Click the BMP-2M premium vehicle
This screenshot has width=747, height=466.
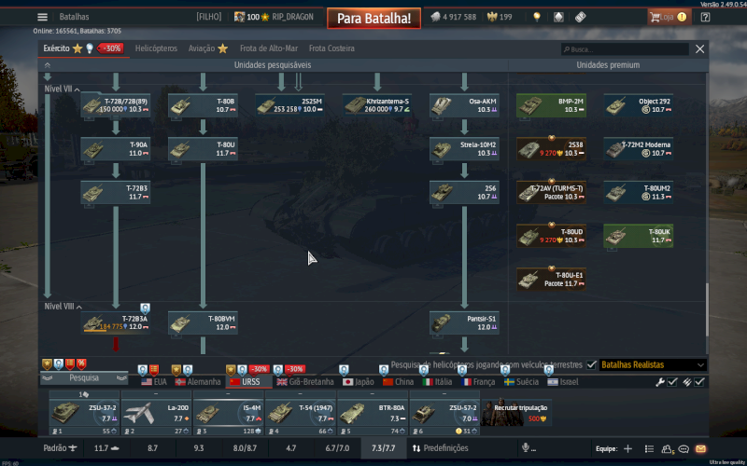click(x=551, y=104)
